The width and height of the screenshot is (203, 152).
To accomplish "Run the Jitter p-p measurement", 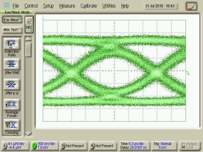I will coord(12,85).
